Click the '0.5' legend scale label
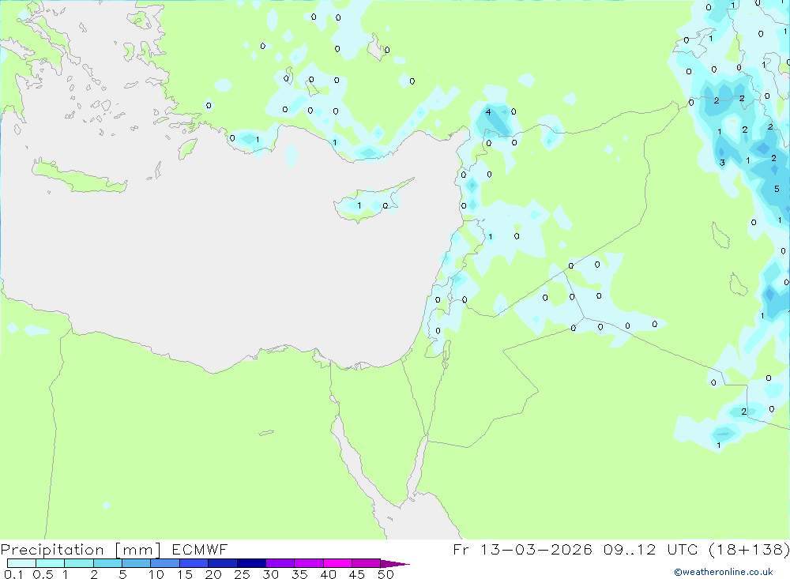The image size is (790, 579). coord(43,574)
